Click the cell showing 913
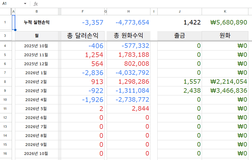 pos(83,82)
